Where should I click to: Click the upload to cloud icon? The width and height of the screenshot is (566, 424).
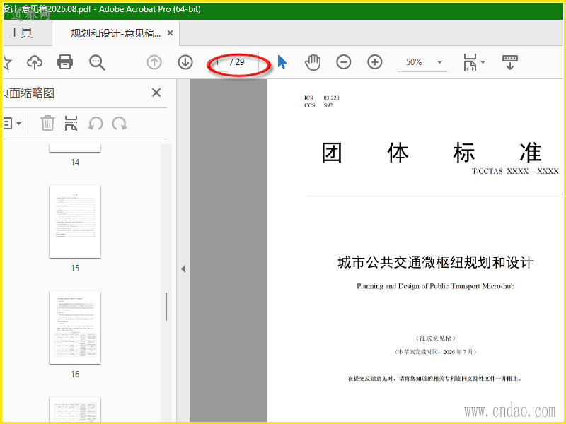(x=35, y=62)
